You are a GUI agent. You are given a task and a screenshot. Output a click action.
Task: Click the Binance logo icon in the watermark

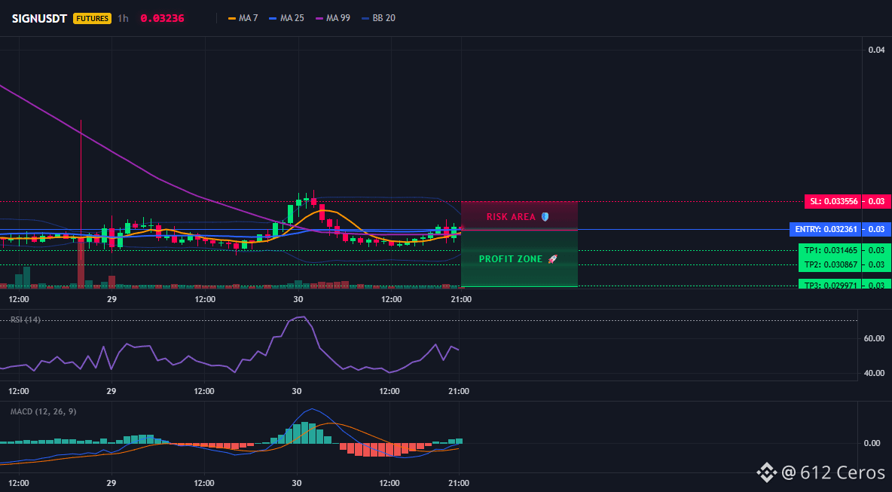766,472
